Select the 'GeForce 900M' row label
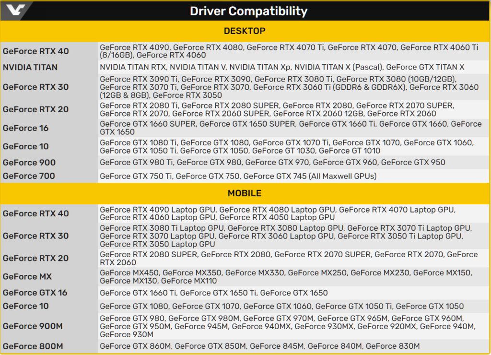This screenshot has width=491, height=355. [33, 326]
